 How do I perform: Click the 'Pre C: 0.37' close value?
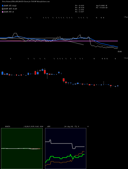[80, 12]
